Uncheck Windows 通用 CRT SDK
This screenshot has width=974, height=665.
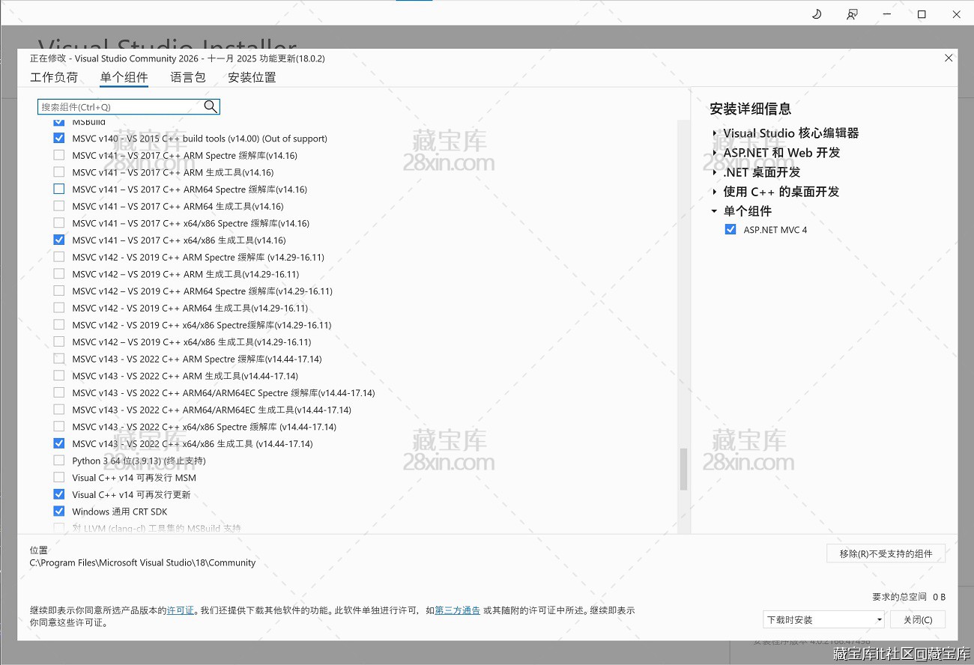pos(59,511)
